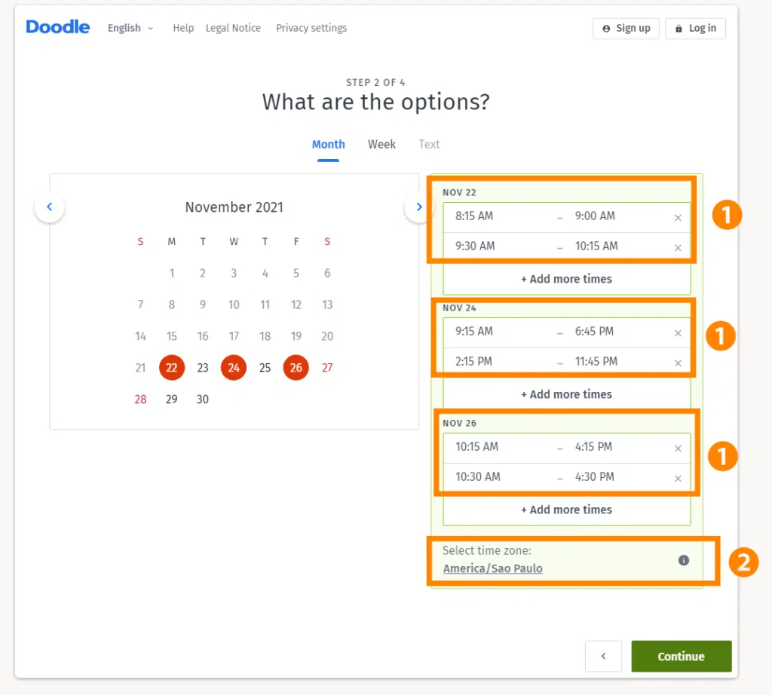The width and height of the screenshot is (772, 695).
Task: Click the back arrow next to Continue
Action: 603,656
